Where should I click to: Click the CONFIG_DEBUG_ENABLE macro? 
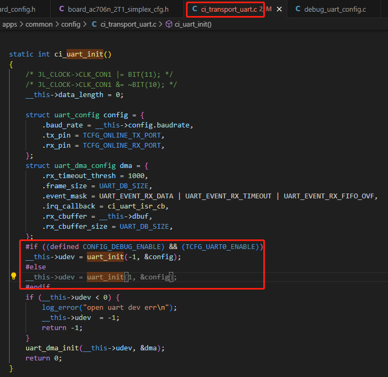pyautogui.click(x=123, y=247)
